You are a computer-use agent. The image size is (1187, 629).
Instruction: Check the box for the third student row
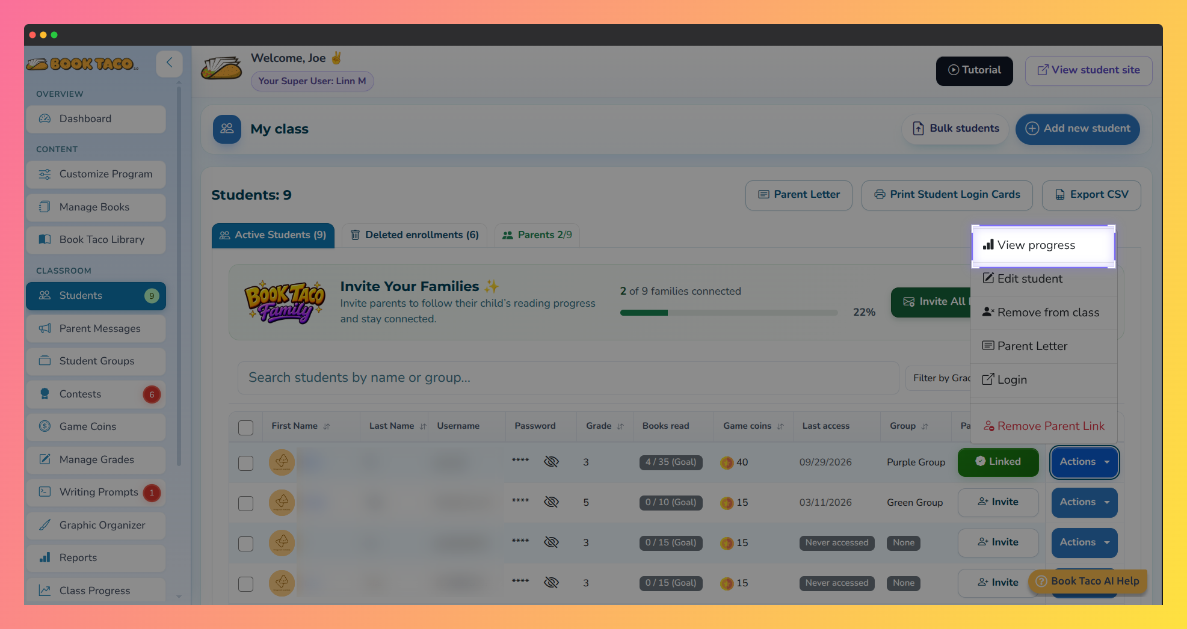coord(245,544)
